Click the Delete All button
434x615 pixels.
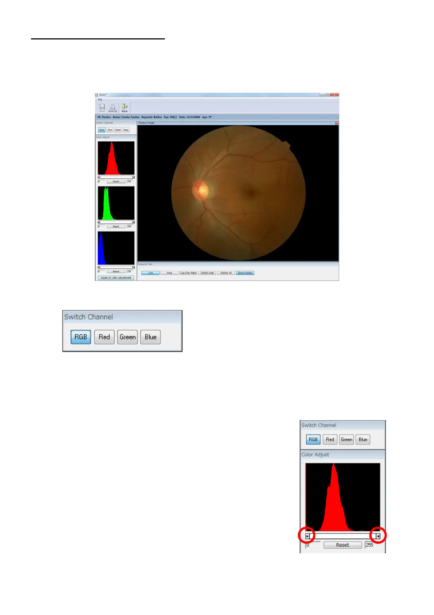pos(226,273)
